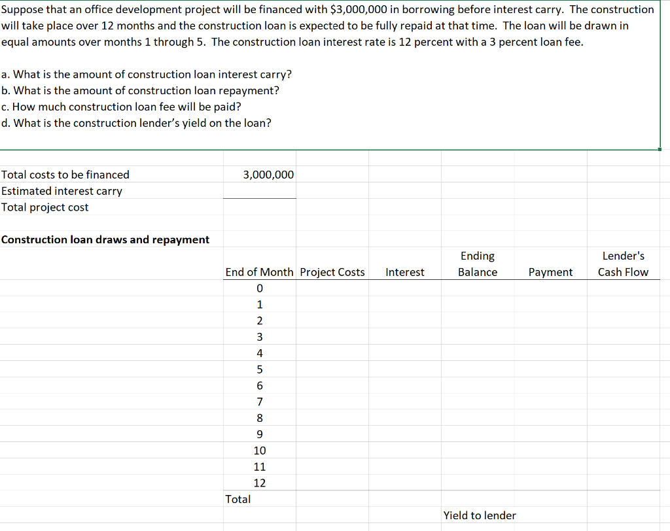Viewport: 670px width, 531px height.
Task: Select the Construction loan draws and repayment heading
Action: [106, 239]
